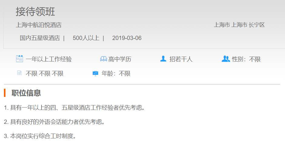Click the 高中学历 education text
The height and width of the screenshot is (149, 285).
tap(120, 59)
